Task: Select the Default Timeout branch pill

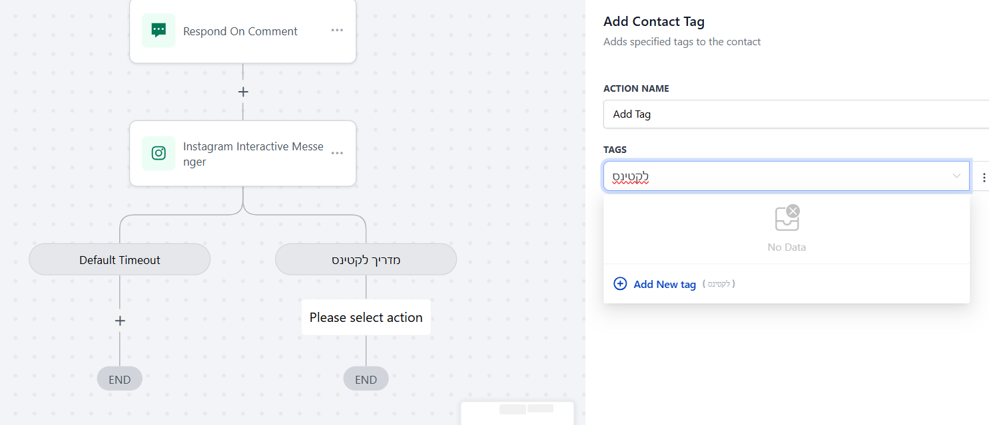Action: tap(120, 259)
